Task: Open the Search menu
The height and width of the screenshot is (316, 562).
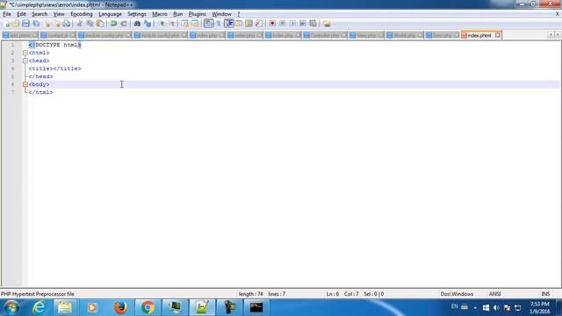Action: [x=40, y=14]
